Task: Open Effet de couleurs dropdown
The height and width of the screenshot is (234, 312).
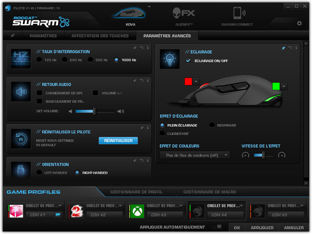Action: (195, 155)
